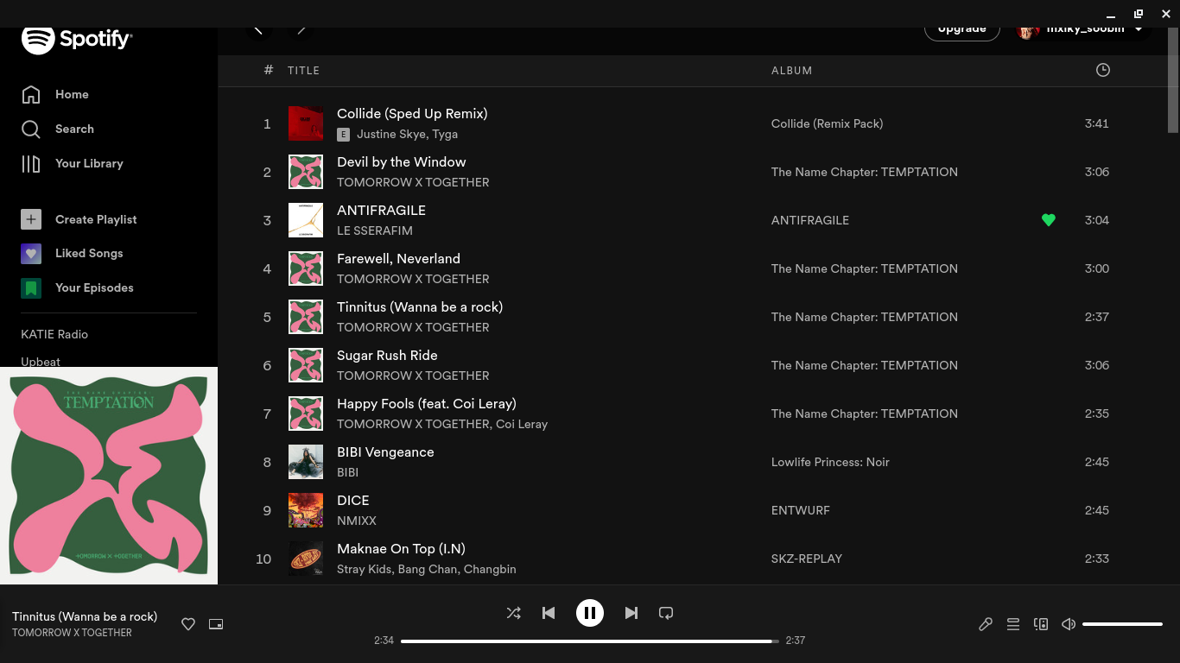The image size is (1180, 663).
Task: Open connect to a device
Action: 1041,624
